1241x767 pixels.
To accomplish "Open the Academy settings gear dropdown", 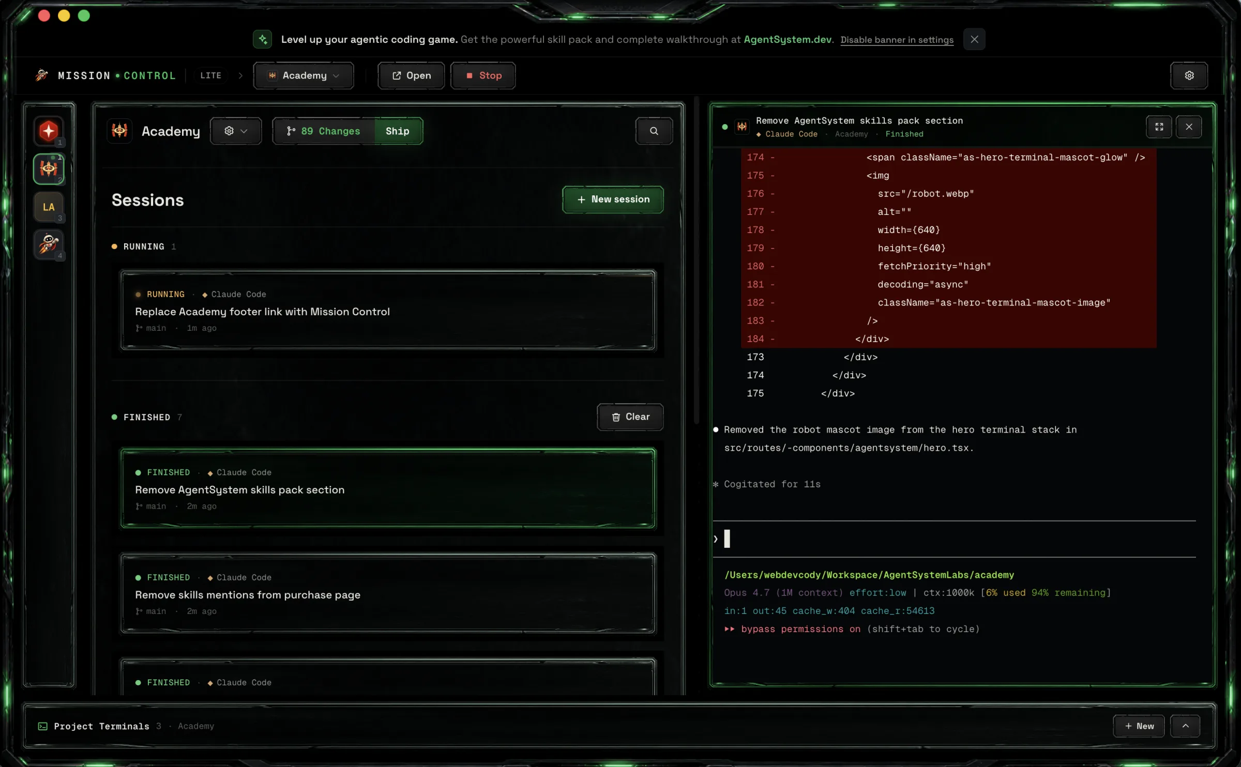I will coord(236,131).
